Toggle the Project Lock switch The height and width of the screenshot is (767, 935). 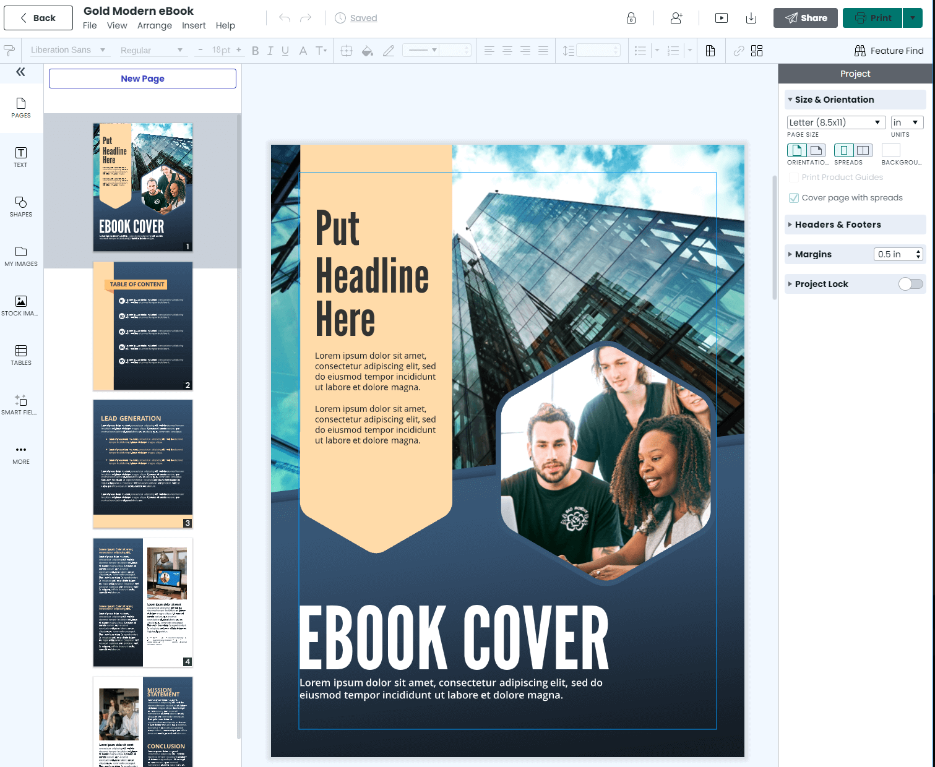(910, 284)
